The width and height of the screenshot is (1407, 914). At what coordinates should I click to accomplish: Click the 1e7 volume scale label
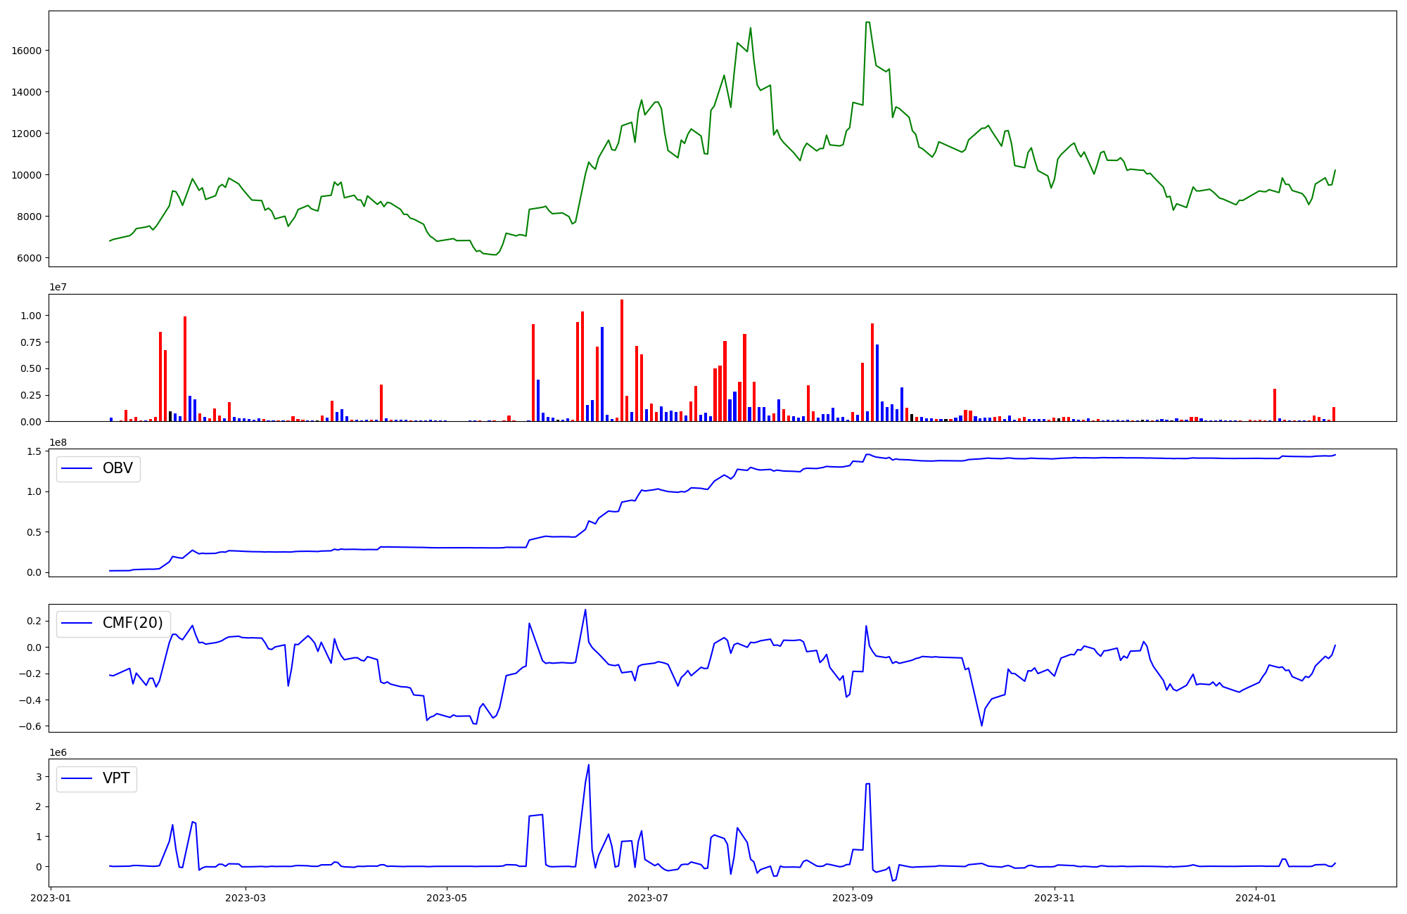tap(58, 288)
